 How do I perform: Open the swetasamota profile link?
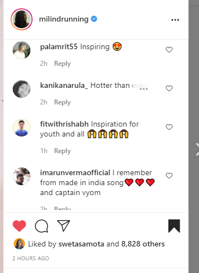tap(81, 244)
